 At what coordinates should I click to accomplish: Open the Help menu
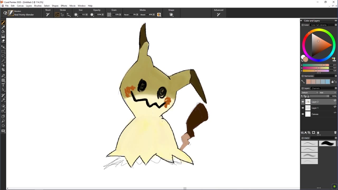tap(90, 6)
